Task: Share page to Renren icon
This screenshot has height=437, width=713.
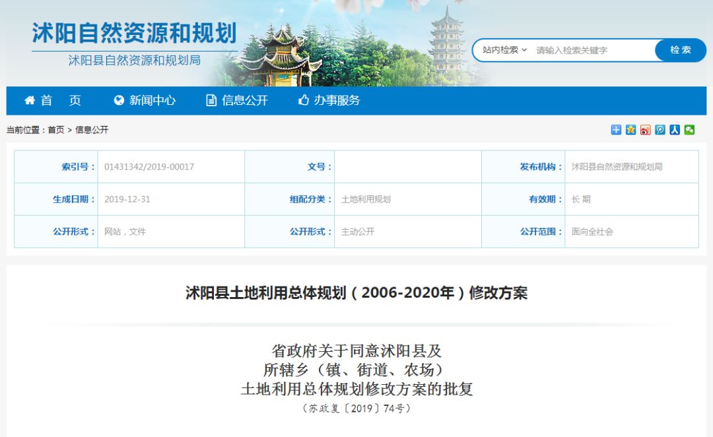Action: (x=675, y=130)
